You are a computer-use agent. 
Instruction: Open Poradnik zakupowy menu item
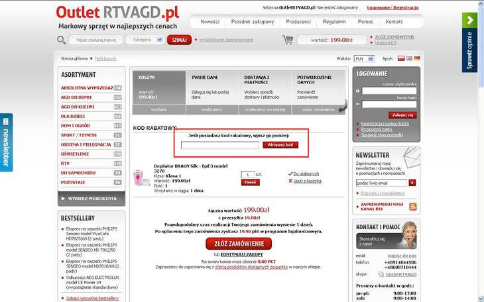(x=253, y=22)
